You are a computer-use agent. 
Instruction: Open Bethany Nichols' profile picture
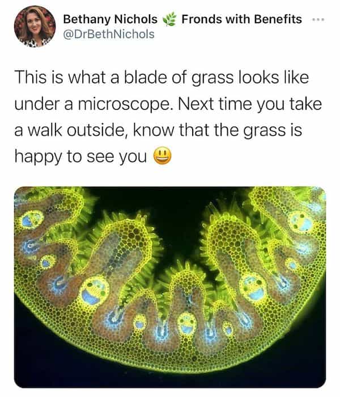pos(35,26)
